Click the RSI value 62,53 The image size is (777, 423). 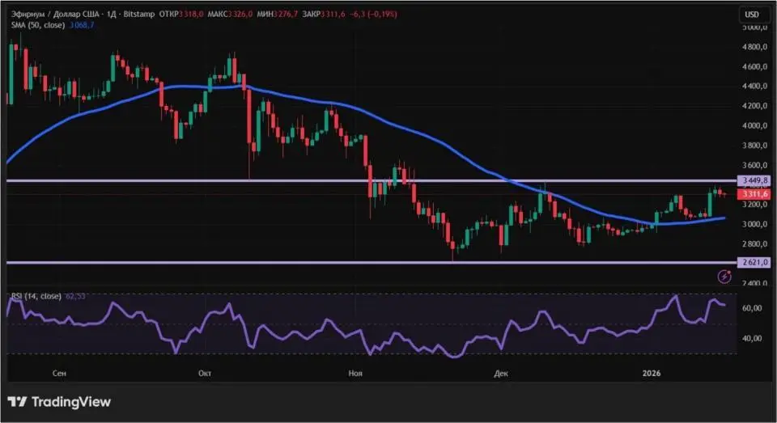[x=75, y=296]
